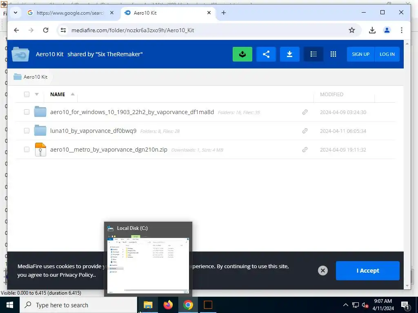Viewport: 418px width, 313px height.
Task: Open the selection dropdown arrow beside checkbox
Action: point(37,94)
